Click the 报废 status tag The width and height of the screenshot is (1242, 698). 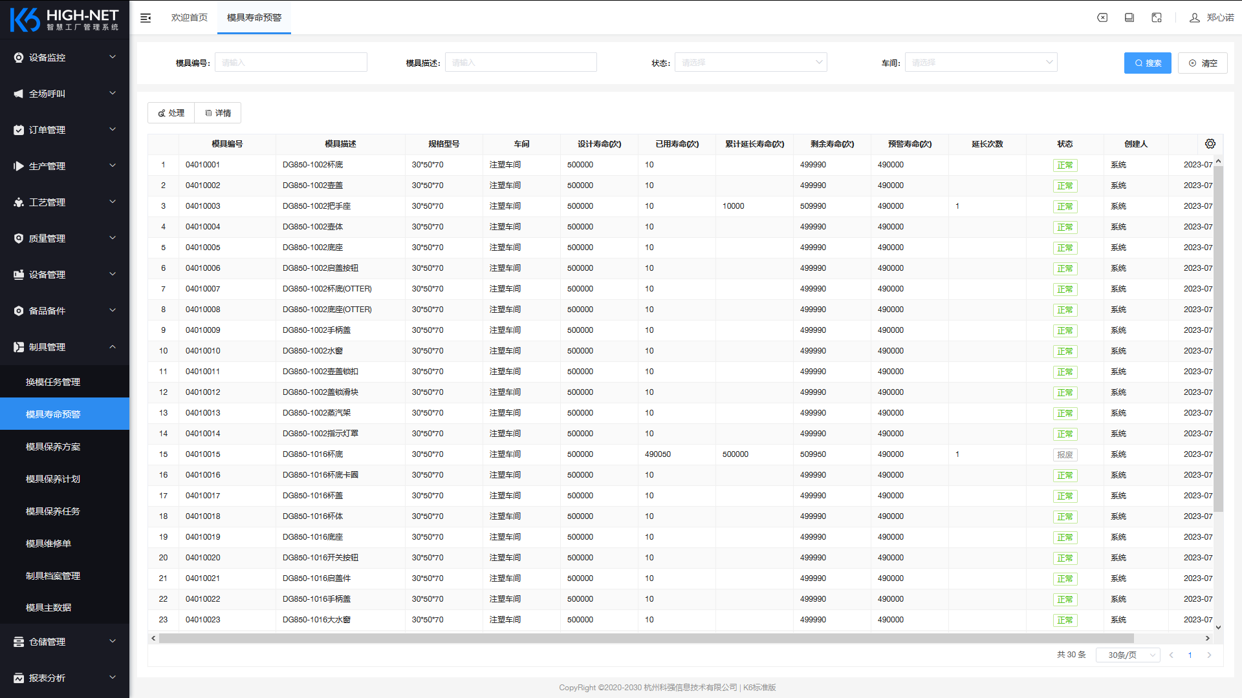coord(1065,455)
